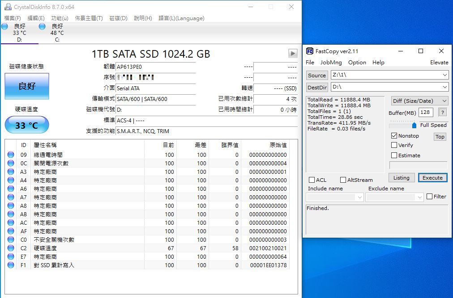
Task: Enable the Verify checkbox
Action: (x=394, y=145)
